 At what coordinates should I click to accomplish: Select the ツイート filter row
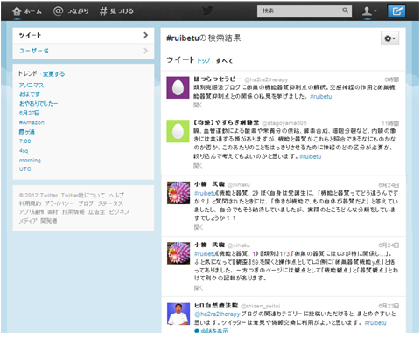[83, 35]
